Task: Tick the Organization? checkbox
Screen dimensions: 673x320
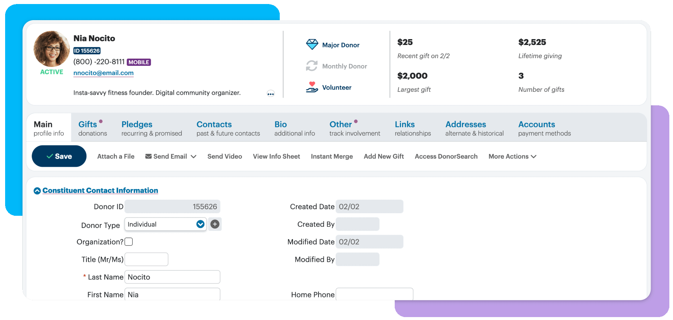Action: (x=129, y=242)
